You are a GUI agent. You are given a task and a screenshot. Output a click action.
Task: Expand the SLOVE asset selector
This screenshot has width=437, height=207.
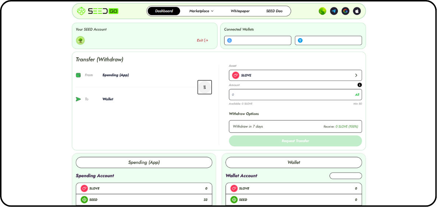(x=295, y=75)
